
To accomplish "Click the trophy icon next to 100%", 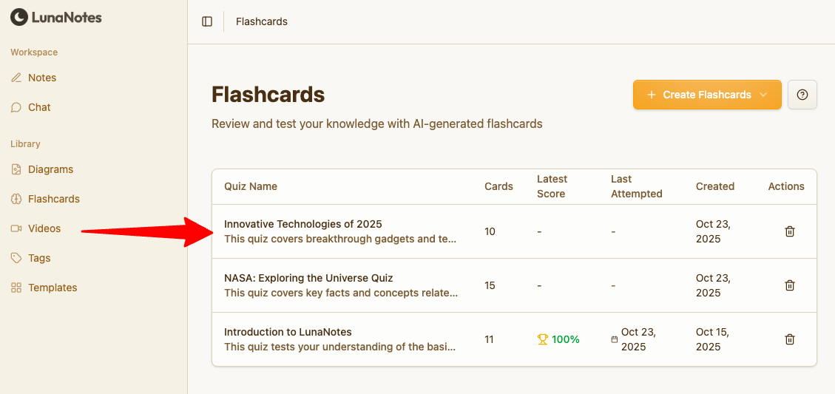I will pyautogui.click(x=543, y=339).
